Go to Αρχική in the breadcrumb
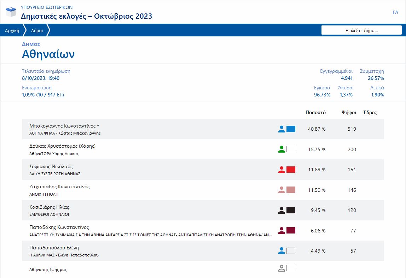406x278 pixels. coord(12,31)
